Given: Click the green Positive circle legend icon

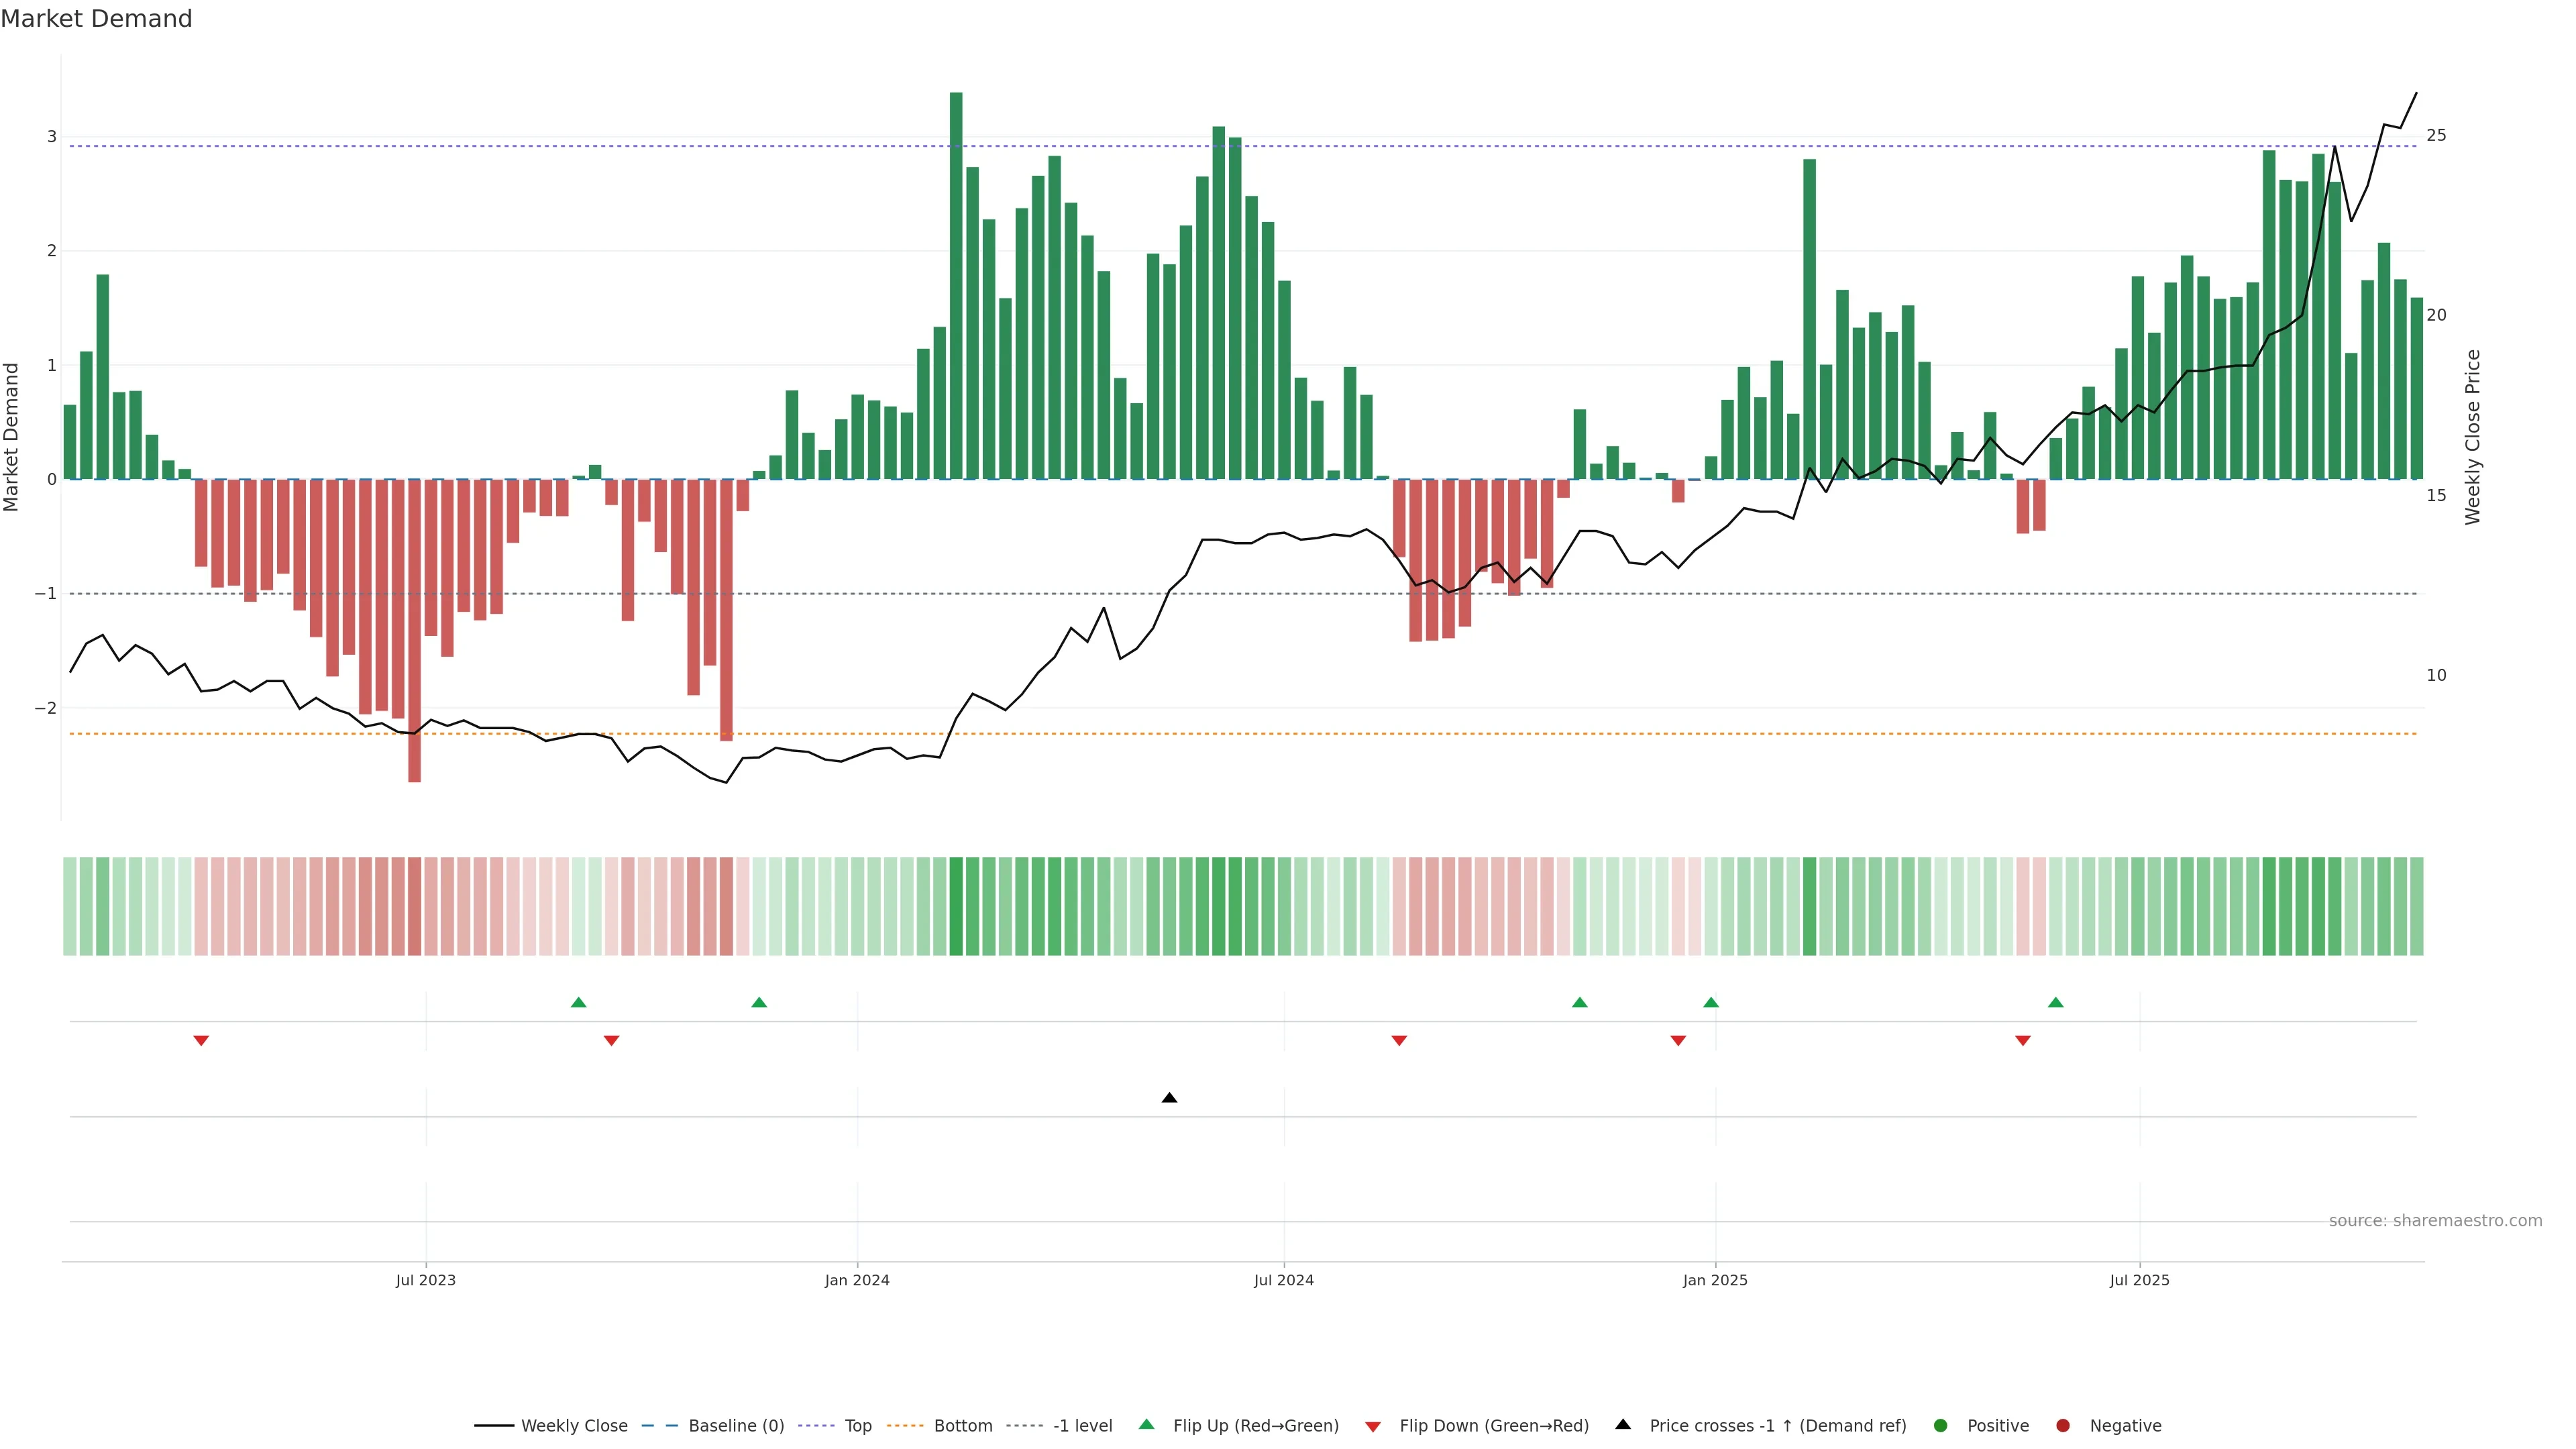Looking at the screenshot, I should [x=1941, y=1425].
